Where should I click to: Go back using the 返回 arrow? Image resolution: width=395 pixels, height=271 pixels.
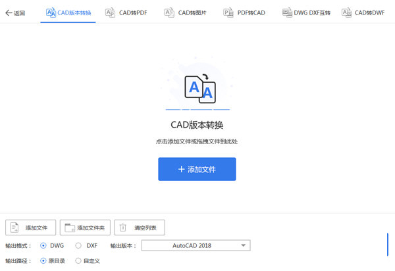click(15, 13)
